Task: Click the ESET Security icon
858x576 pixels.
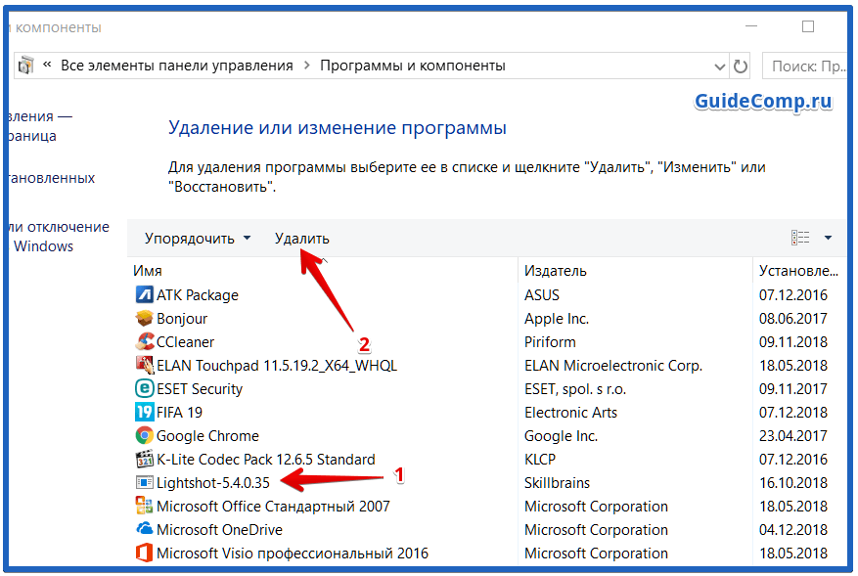Action: [x=144, y=389]
